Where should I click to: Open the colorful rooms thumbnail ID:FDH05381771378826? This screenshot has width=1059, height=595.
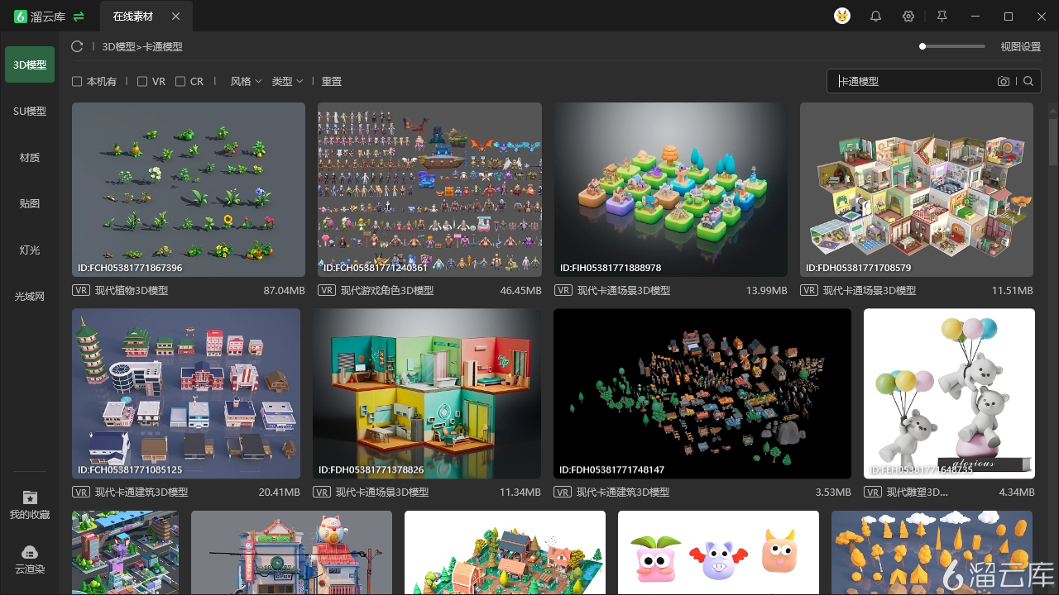click(x=427, y=393)
